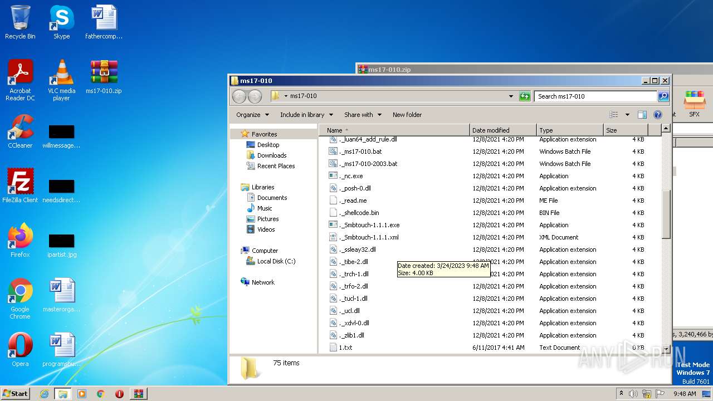Select Google Chrome desktop shortcut
Viewport: 713px width, 401px height.
click(20, 299)
